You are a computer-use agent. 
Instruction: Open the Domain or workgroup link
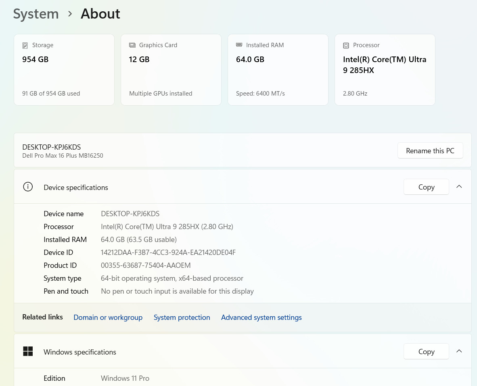108,317
